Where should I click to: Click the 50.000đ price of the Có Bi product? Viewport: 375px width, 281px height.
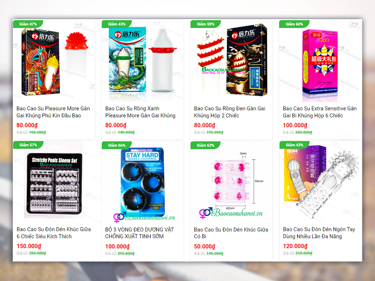204,247
